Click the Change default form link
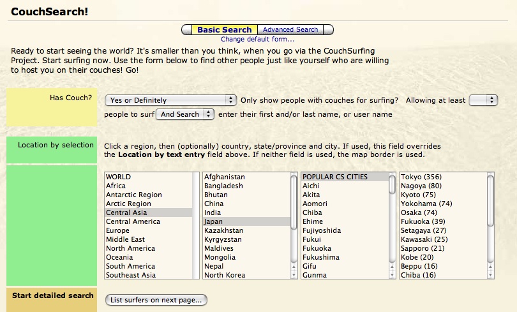 point(257,39)
